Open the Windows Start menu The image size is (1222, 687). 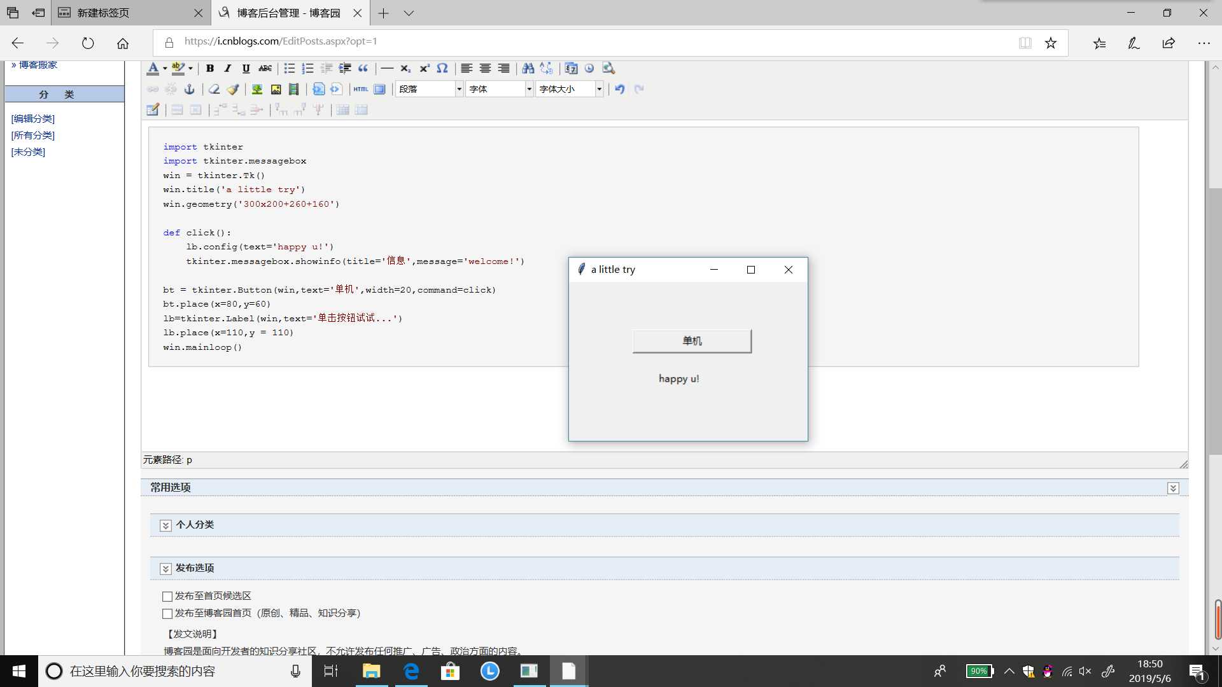tap(19, 671)
